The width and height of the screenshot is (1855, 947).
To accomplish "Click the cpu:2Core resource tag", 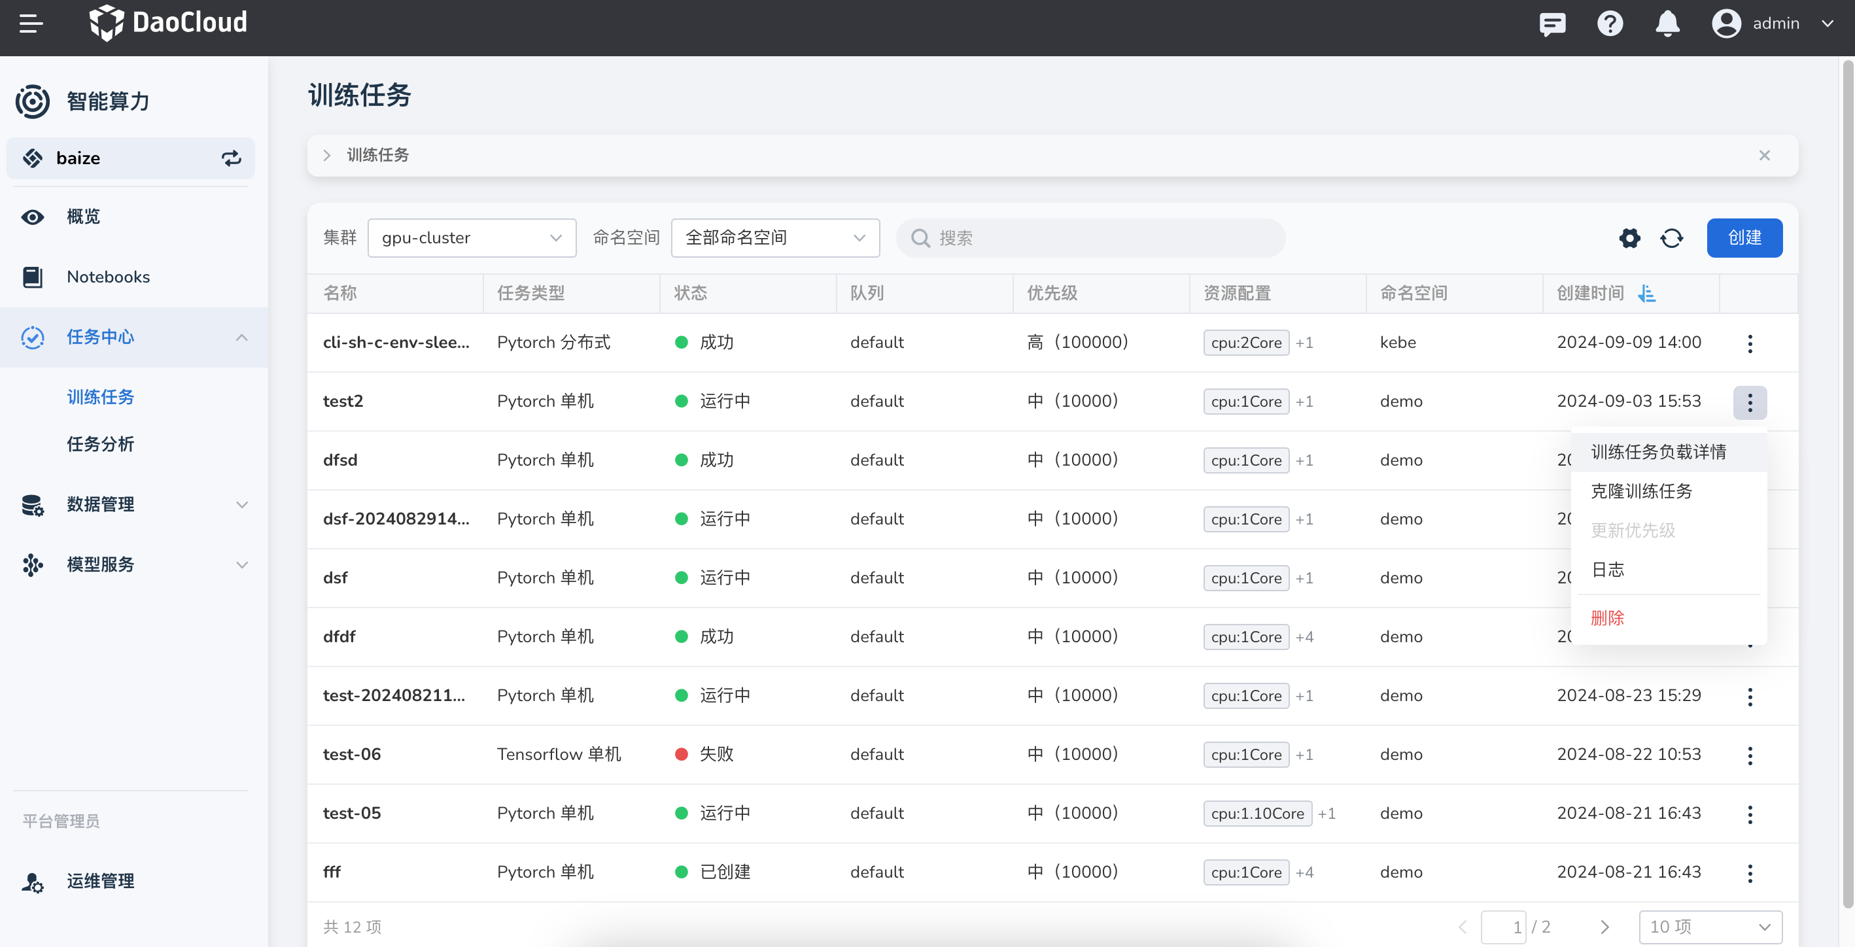I will 1246,343.
